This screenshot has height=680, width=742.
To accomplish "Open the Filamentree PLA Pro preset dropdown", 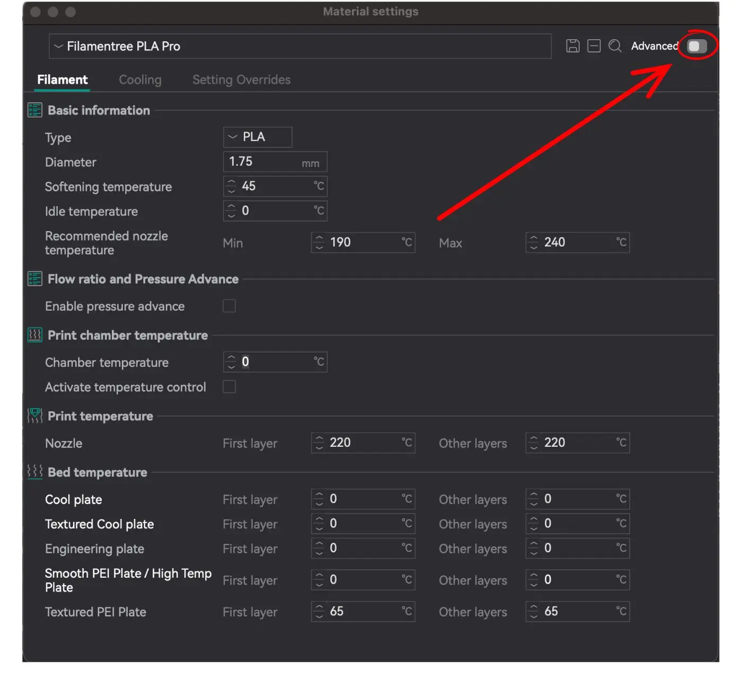I will click(300, 46).
